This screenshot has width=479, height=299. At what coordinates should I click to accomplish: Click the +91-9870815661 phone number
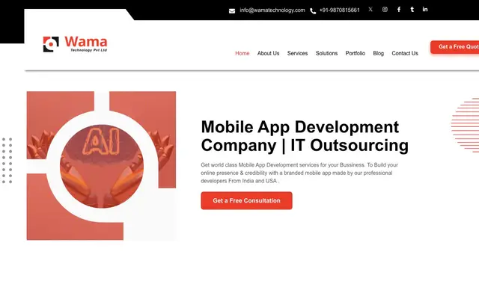(339, 10)
